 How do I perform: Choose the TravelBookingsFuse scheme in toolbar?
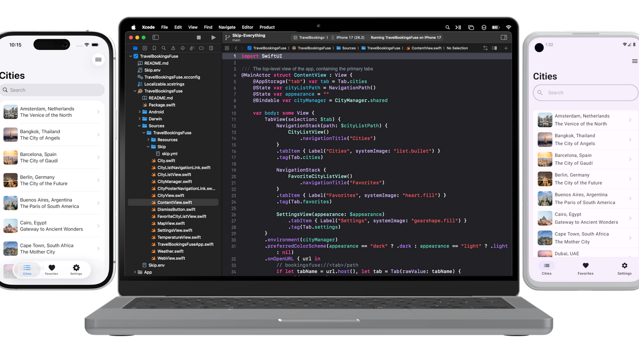point(310,38)
